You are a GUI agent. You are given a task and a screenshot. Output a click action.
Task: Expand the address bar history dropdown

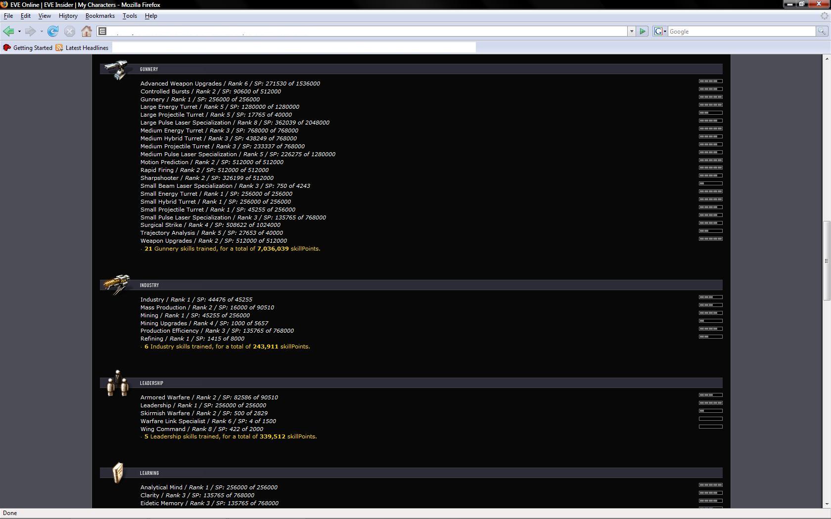coord(632,32)
